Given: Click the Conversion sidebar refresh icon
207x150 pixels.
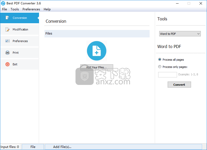Looking at the screenshot, I should [7, 18].
